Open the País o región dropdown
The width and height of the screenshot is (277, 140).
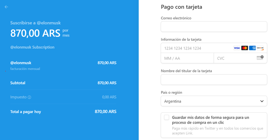coord(214,101)
